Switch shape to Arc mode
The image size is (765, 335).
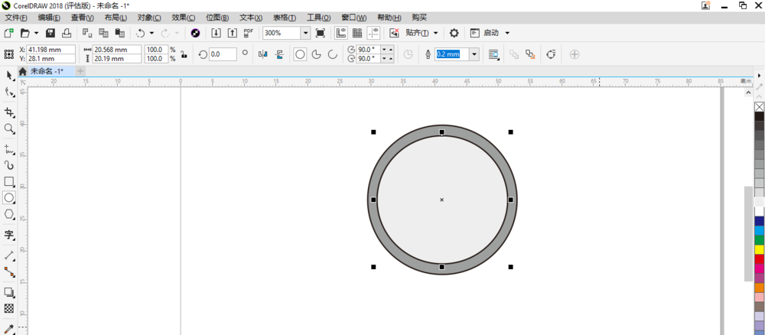[x=332, y=54]
